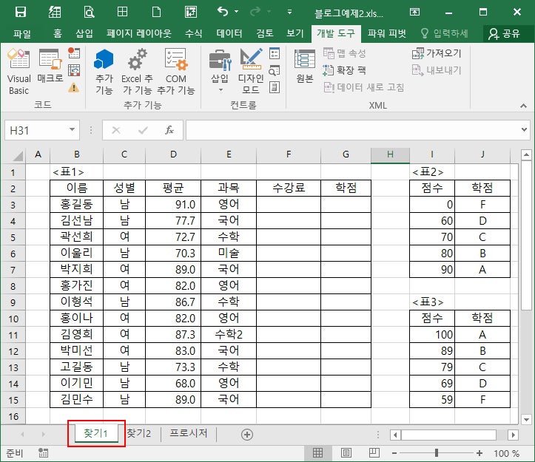535x462 pixels.
Task: Click View Code icon in Controls group
Action: coord(275,71)
